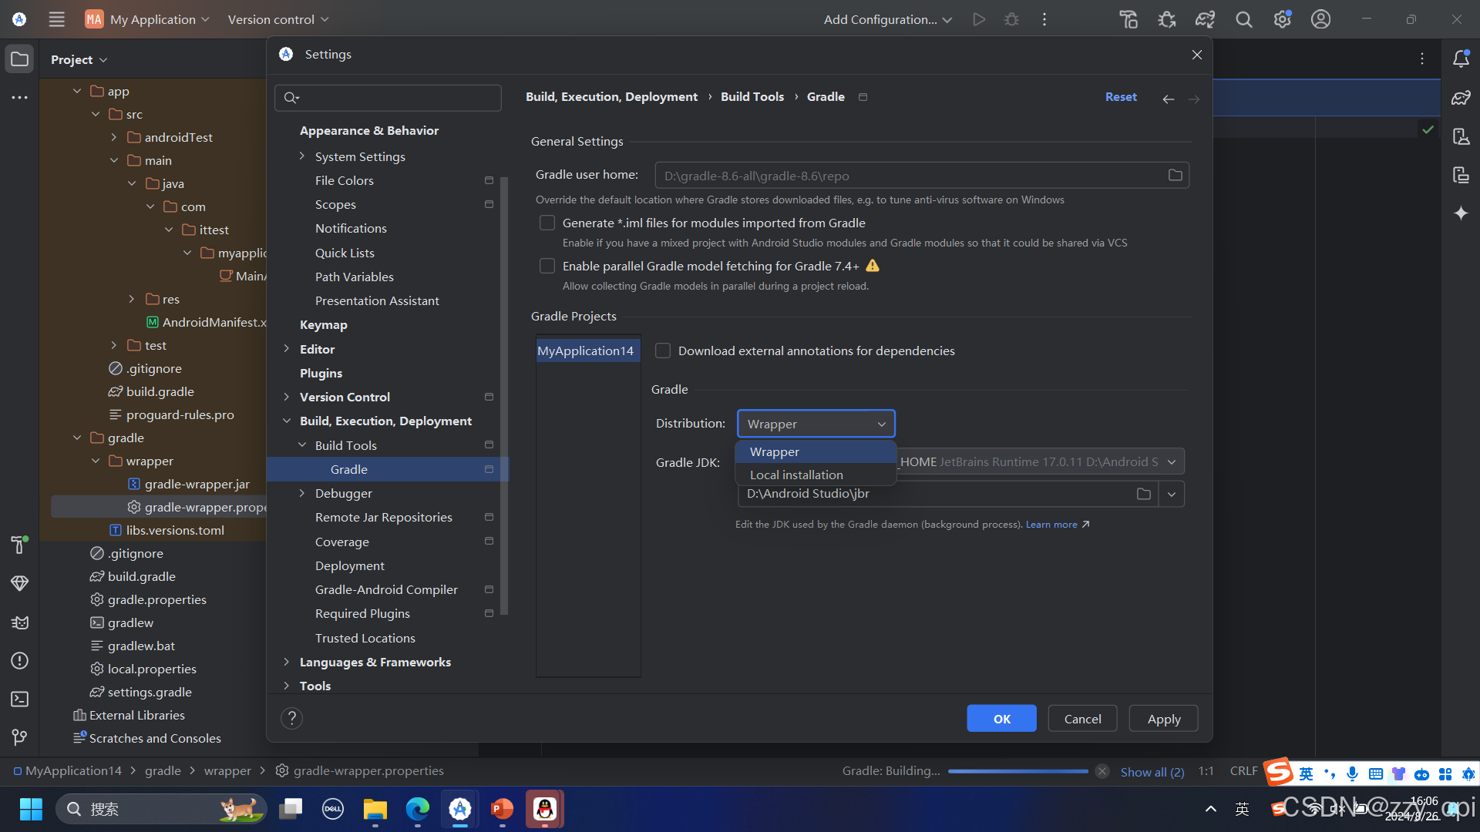
Task: Open the Notifications bell
Action: point(1461,59)
